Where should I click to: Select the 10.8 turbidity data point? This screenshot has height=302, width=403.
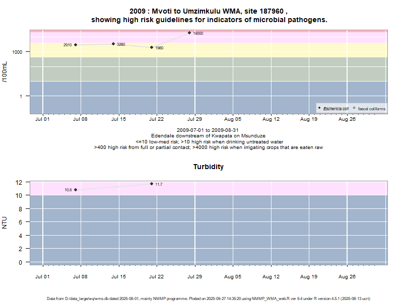point(76,190)
